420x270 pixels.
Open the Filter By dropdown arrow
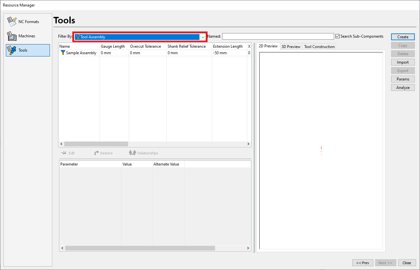[x=203, y=37]
